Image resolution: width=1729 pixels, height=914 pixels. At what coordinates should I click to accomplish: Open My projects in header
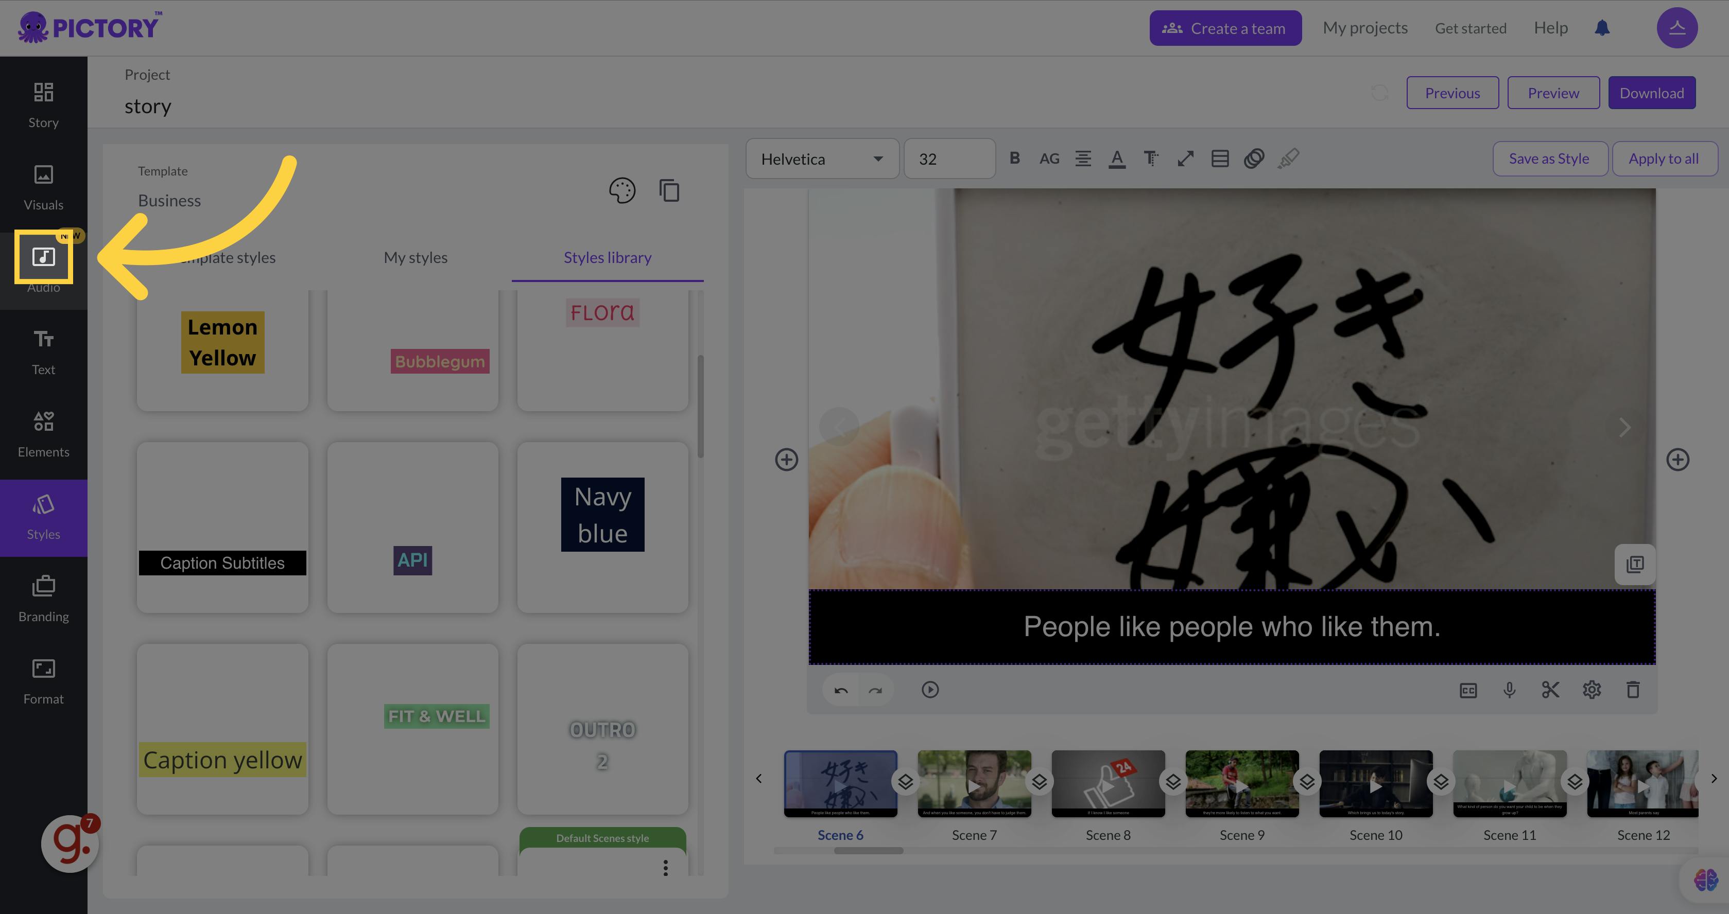coord(1365,28)
